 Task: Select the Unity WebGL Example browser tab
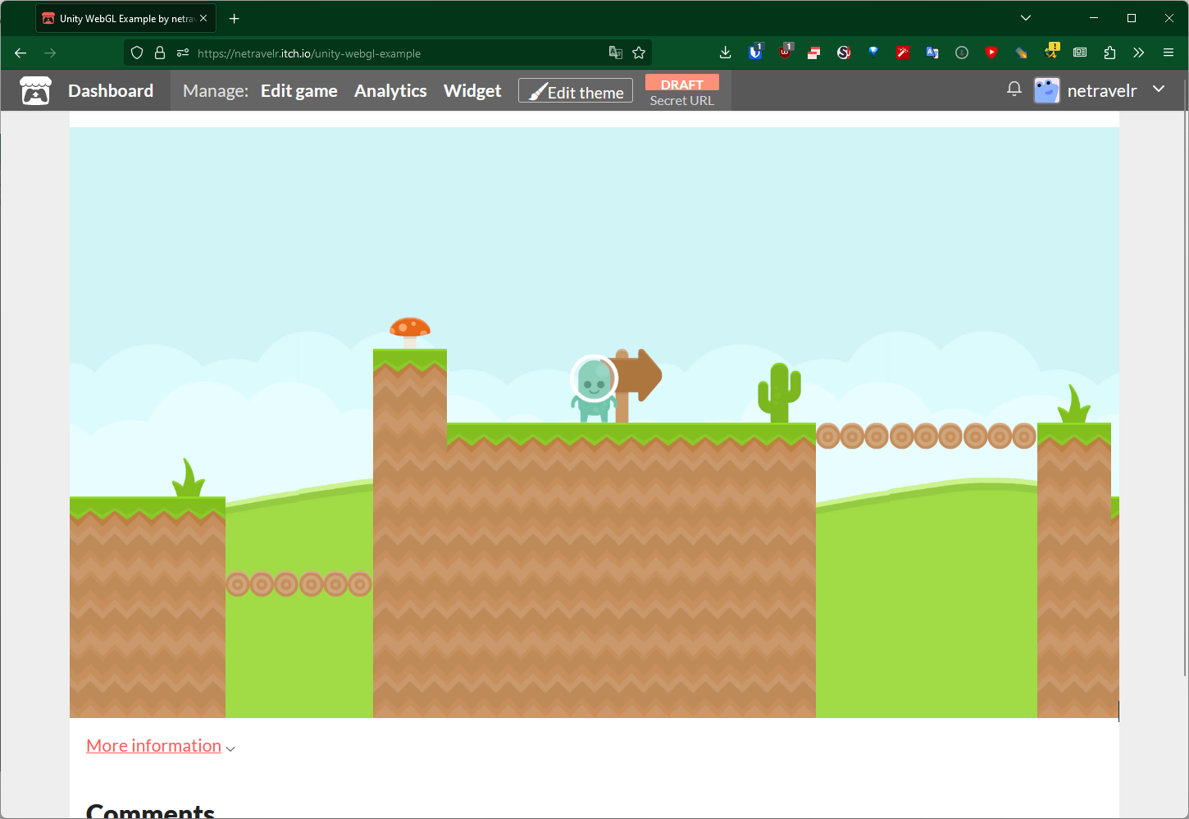click(x=125, y=18)
